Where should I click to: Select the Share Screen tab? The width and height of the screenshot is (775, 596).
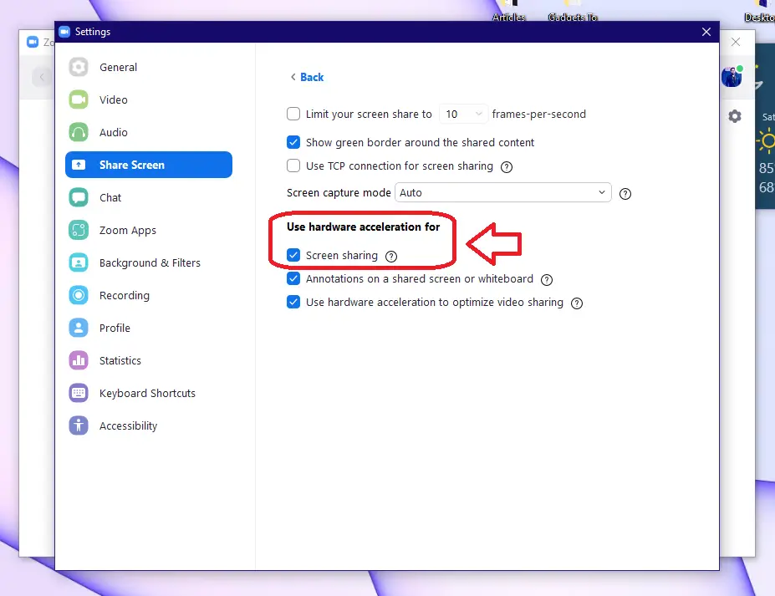click(x=148, y=165)
